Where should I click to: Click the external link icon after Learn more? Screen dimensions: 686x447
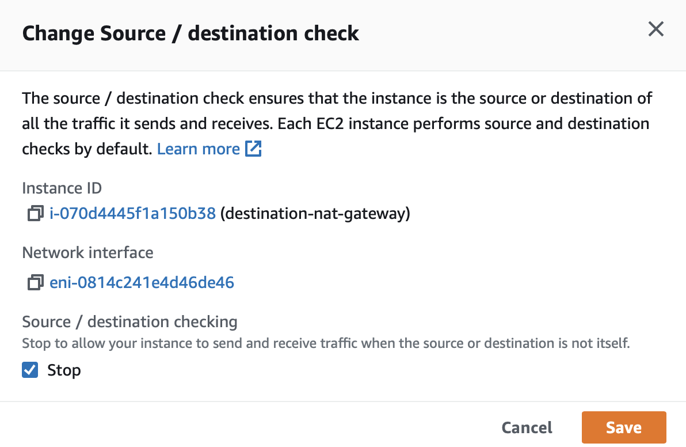[x=253, y=149]
